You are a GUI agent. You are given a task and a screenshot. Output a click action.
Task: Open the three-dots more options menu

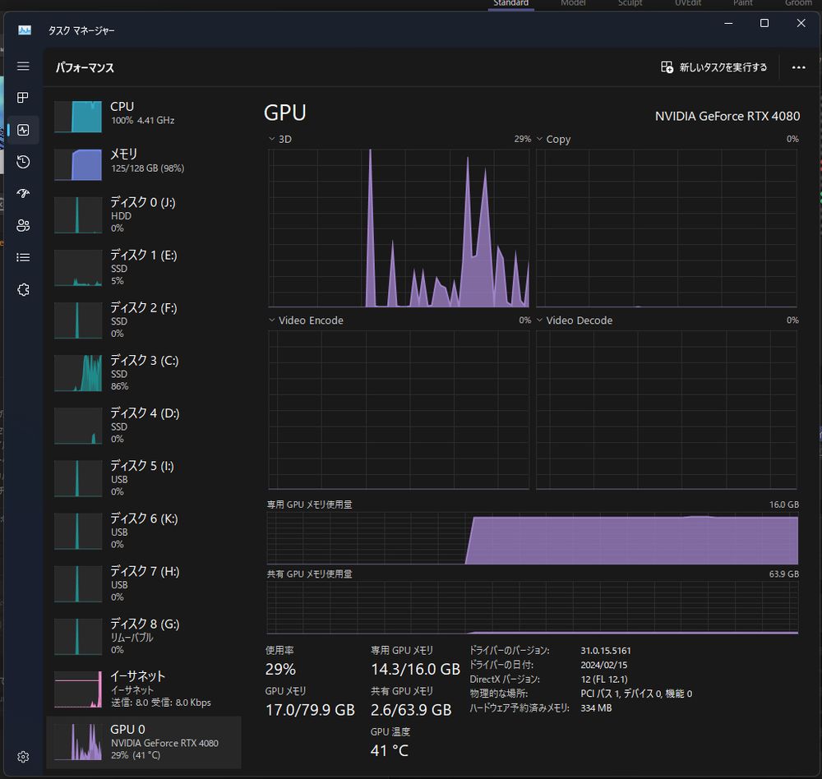click(x=798, y=67)
